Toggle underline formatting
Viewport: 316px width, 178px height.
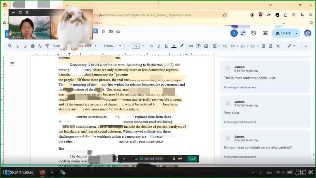click(166, 46)
